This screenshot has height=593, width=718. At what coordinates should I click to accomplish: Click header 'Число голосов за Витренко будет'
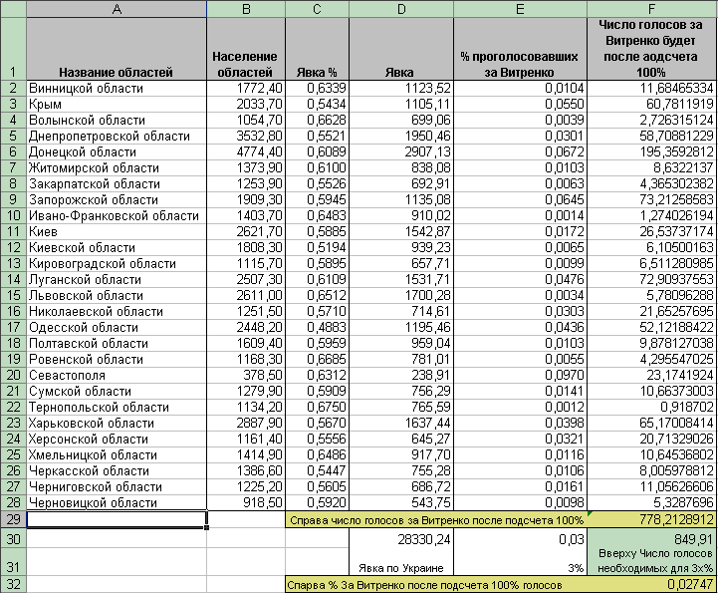click(x=652, y=49)
